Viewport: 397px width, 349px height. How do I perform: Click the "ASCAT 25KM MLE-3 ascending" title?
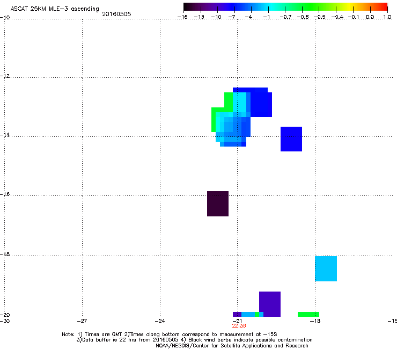55,9
